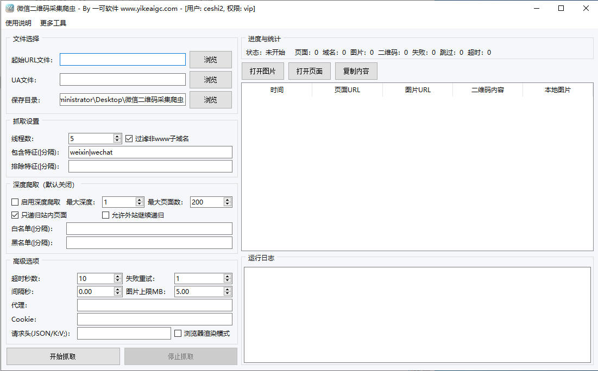This screenshot has height=371, width=598.
Task: Browse for the 保存目录 folder
Action: (211, 100)
